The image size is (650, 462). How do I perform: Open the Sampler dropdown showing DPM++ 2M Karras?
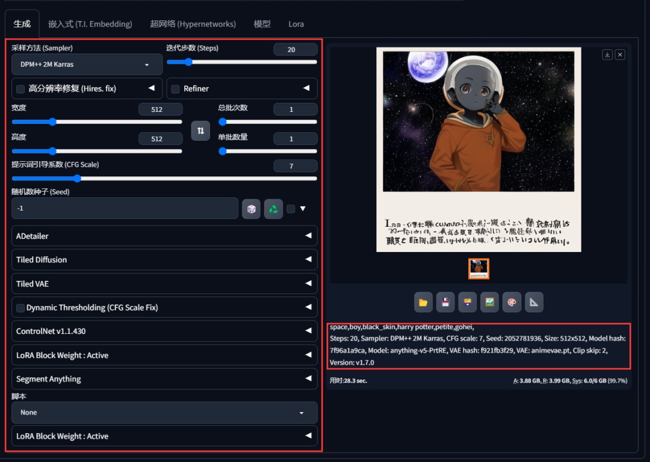pos(87,64)
